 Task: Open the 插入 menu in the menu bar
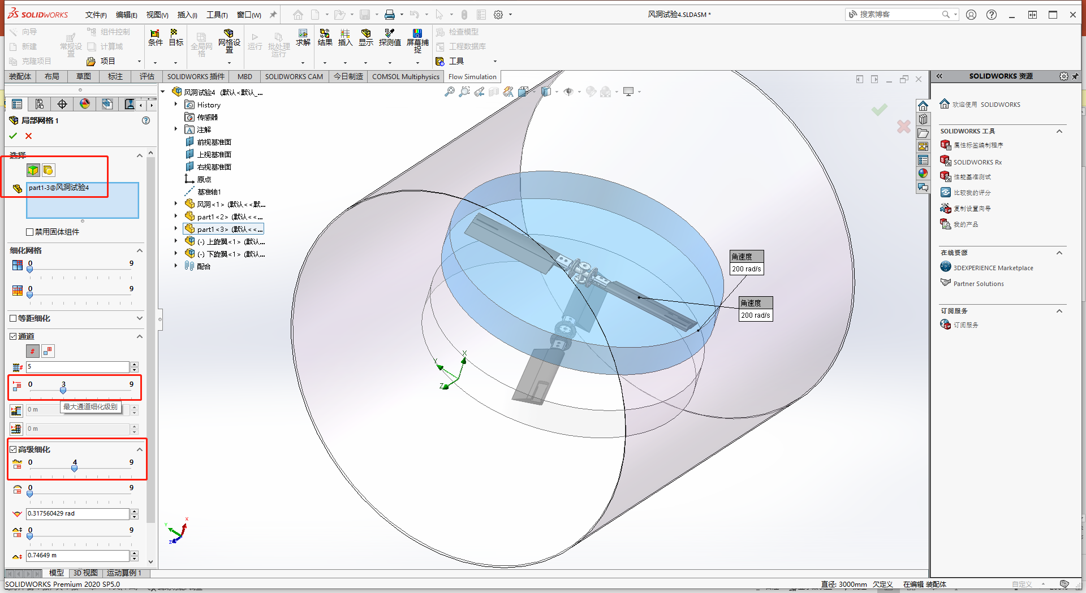[x=187, y=15]
